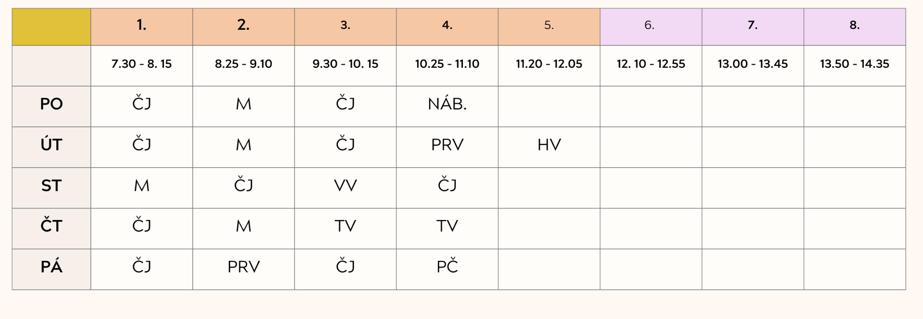The width and height of the screenshot is (923, 319).
Task: Select the HV cell on Tuesday
Action: 549,147
